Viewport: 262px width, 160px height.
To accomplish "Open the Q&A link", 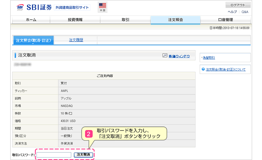I will (x=245, y=12).
